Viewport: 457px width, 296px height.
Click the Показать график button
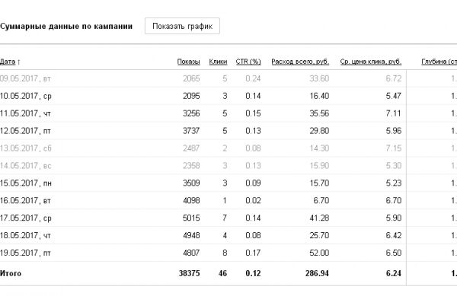pyautogui.click(x=182, y=26)
